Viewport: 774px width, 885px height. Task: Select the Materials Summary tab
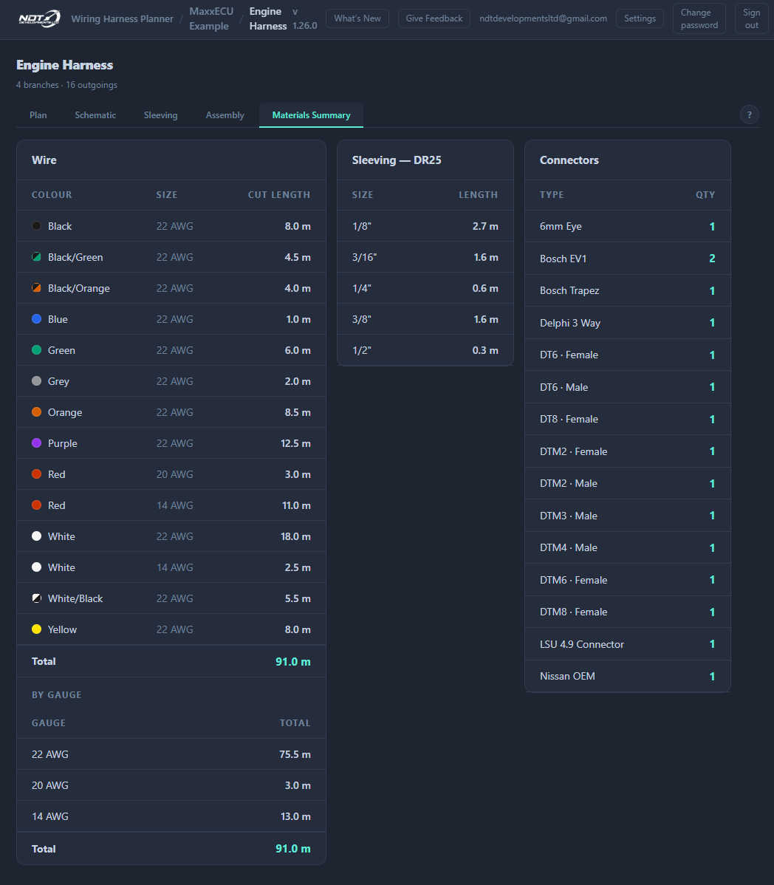click(312, 115)
